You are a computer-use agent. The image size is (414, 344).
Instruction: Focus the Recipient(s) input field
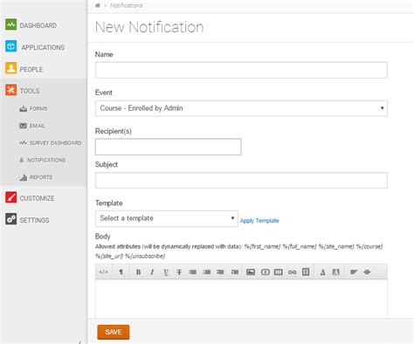(169, 147)
